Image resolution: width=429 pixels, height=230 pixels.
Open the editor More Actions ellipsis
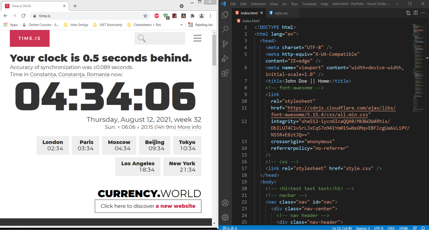click(423, 13)
